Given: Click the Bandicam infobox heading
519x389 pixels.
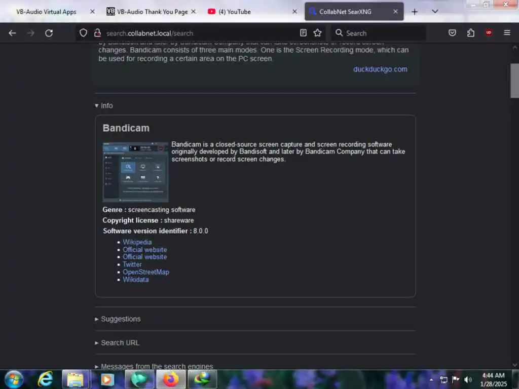Looking at the screenshot, I should coord(126,128).
